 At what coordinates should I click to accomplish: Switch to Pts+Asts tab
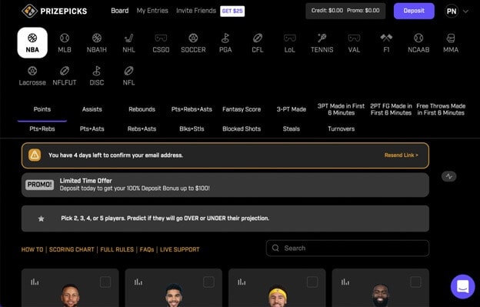(92, 128)
